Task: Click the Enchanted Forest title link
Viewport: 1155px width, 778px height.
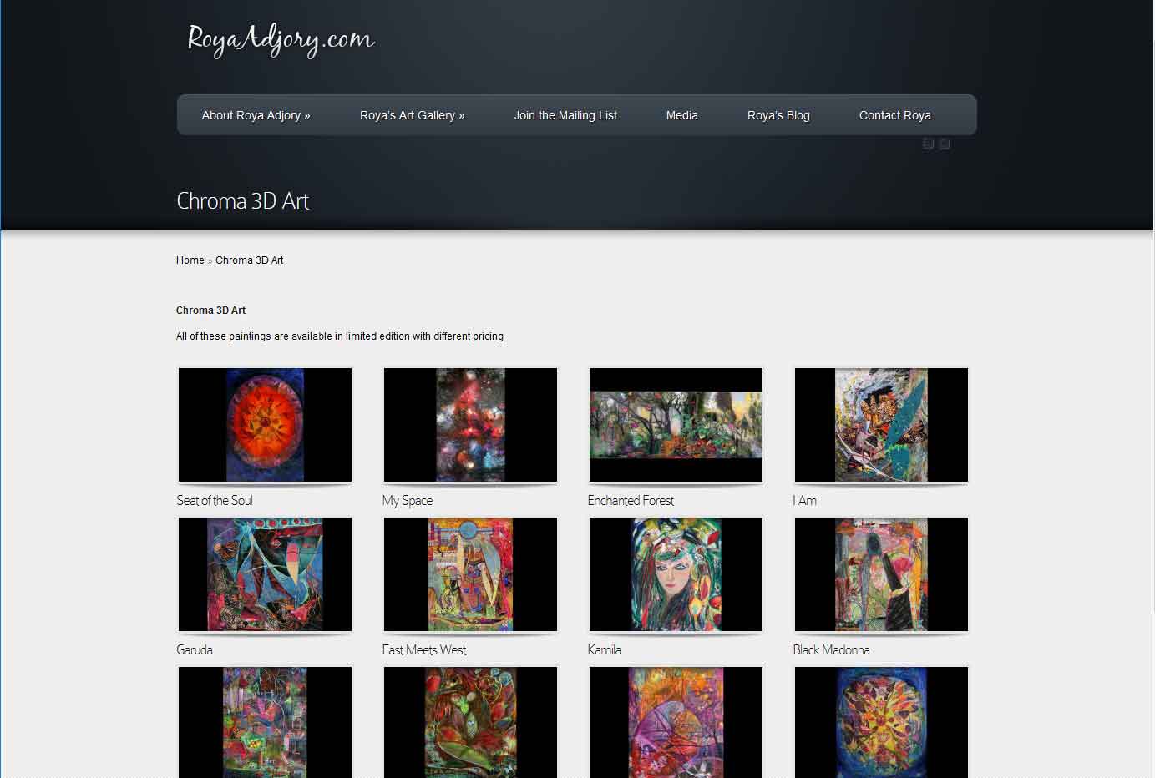Action: click(x=631, y=501)
